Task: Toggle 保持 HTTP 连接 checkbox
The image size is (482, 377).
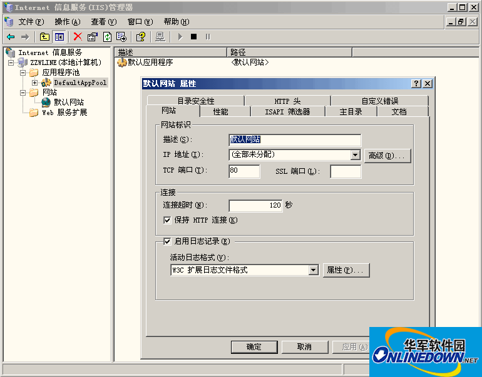Action: (167, 220)
